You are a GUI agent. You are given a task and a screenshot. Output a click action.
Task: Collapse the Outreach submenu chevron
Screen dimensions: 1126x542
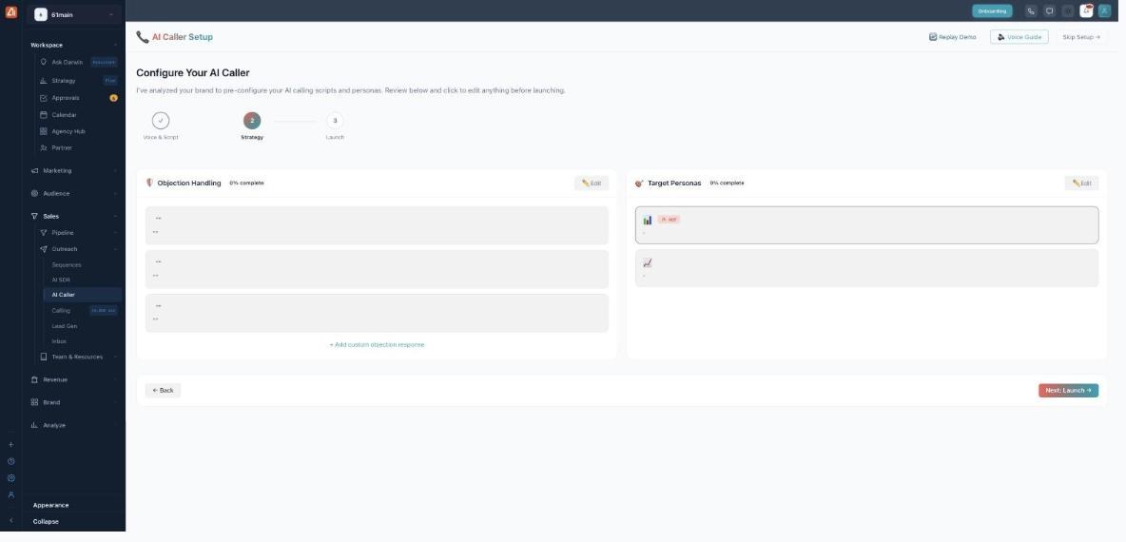(115, 249)
